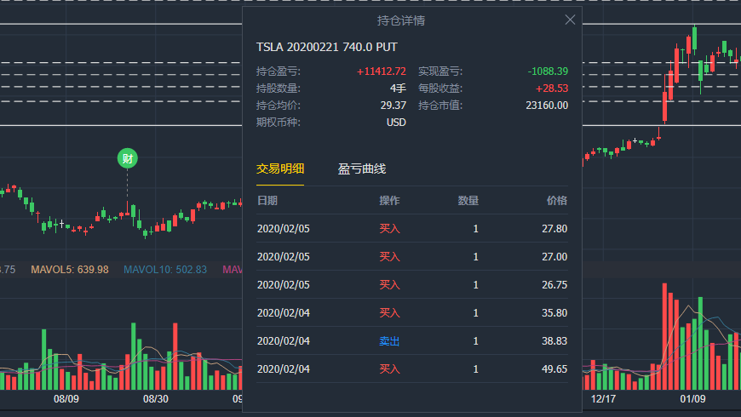This screenshot has width=741, height=417.
Task: Click the 持仓市值 value 23160.00
Action: pos(547,106)
